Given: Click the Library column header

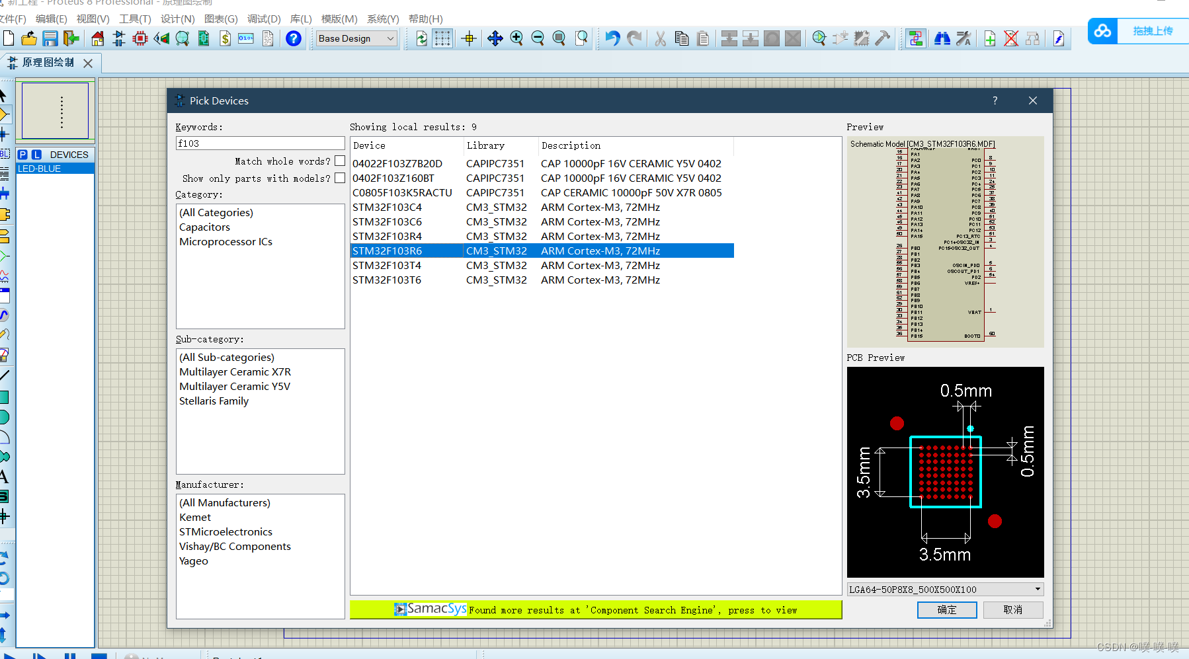Looking at the screenshot, I should 501,145.
